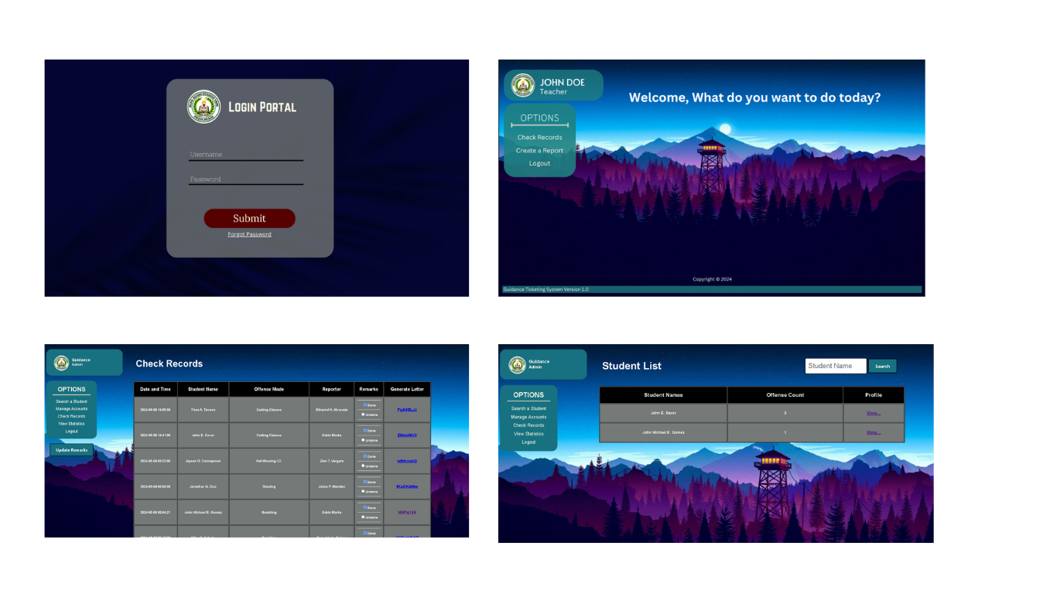This screenshot has width=1057, height=594.
Task: Open View Statistics on Student List screen
Action: coord(528,434)
